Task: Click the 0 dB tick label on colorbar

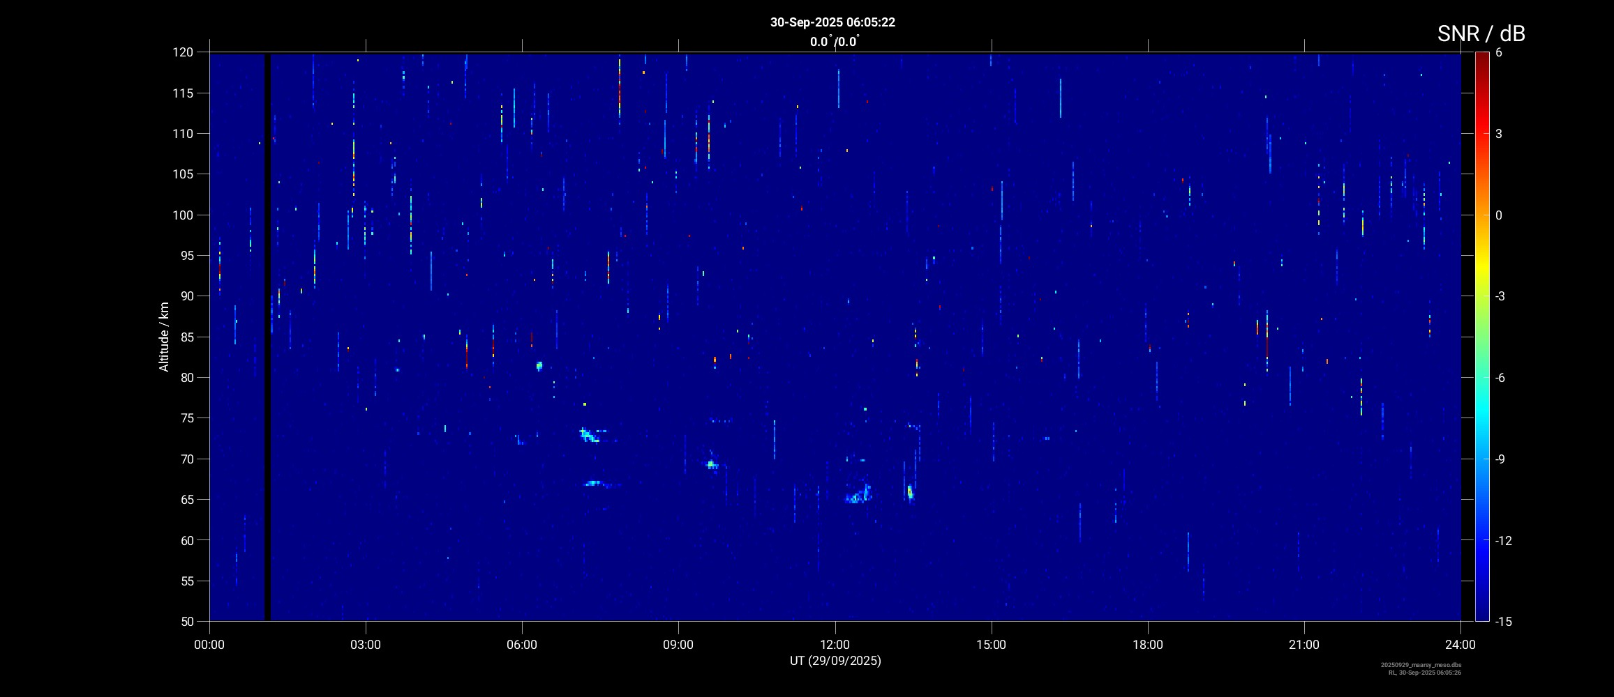Action: [1499, 215]
